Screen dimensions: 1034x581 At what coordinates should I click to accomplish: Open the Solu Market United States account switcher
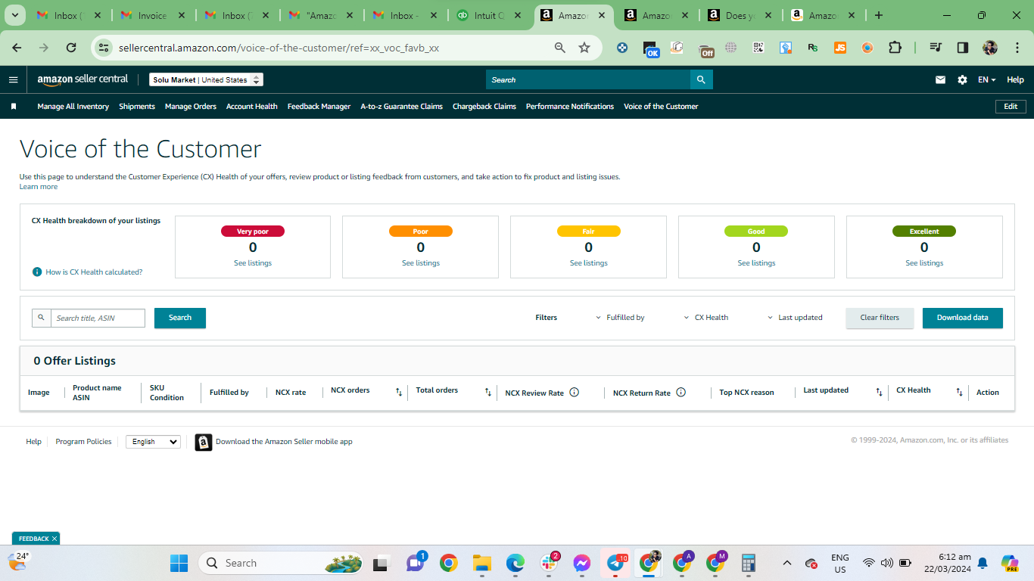[x=206, y=79]
